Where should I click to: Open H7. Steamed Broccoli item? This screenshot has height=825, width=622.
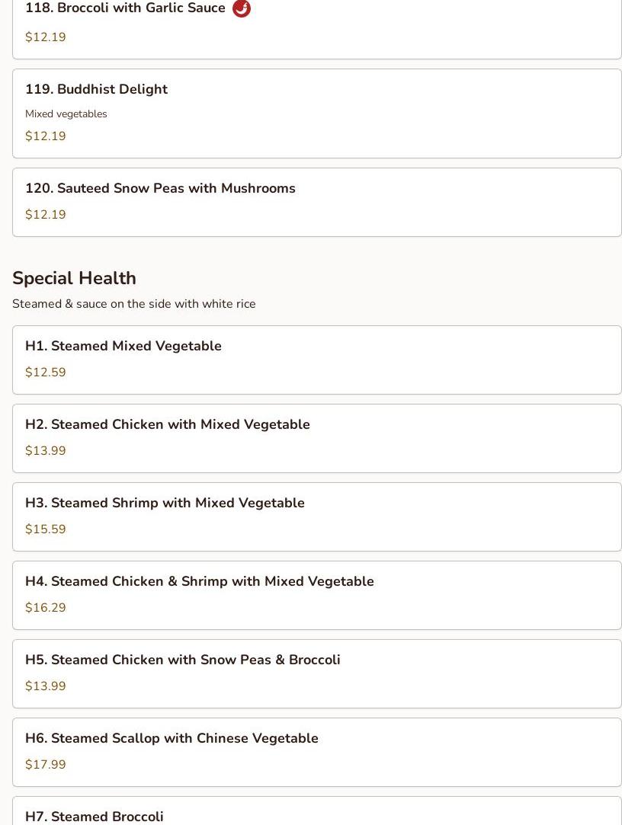point(317,811)
